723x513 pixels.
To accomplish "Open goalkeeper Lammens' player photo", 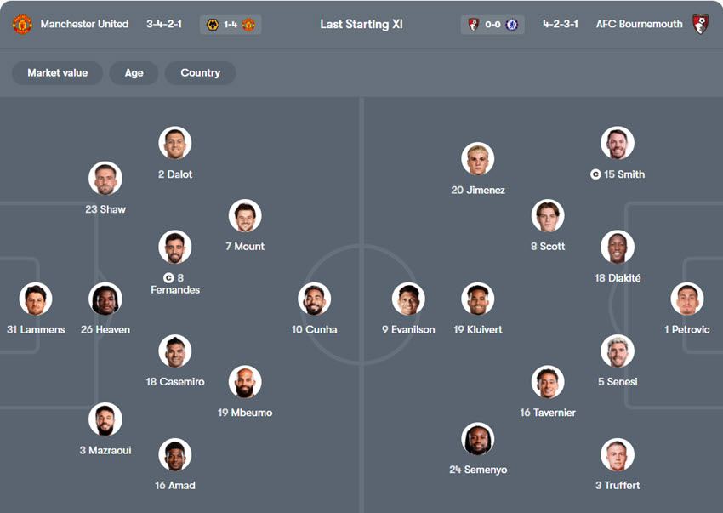I will (x=36, y=299).
